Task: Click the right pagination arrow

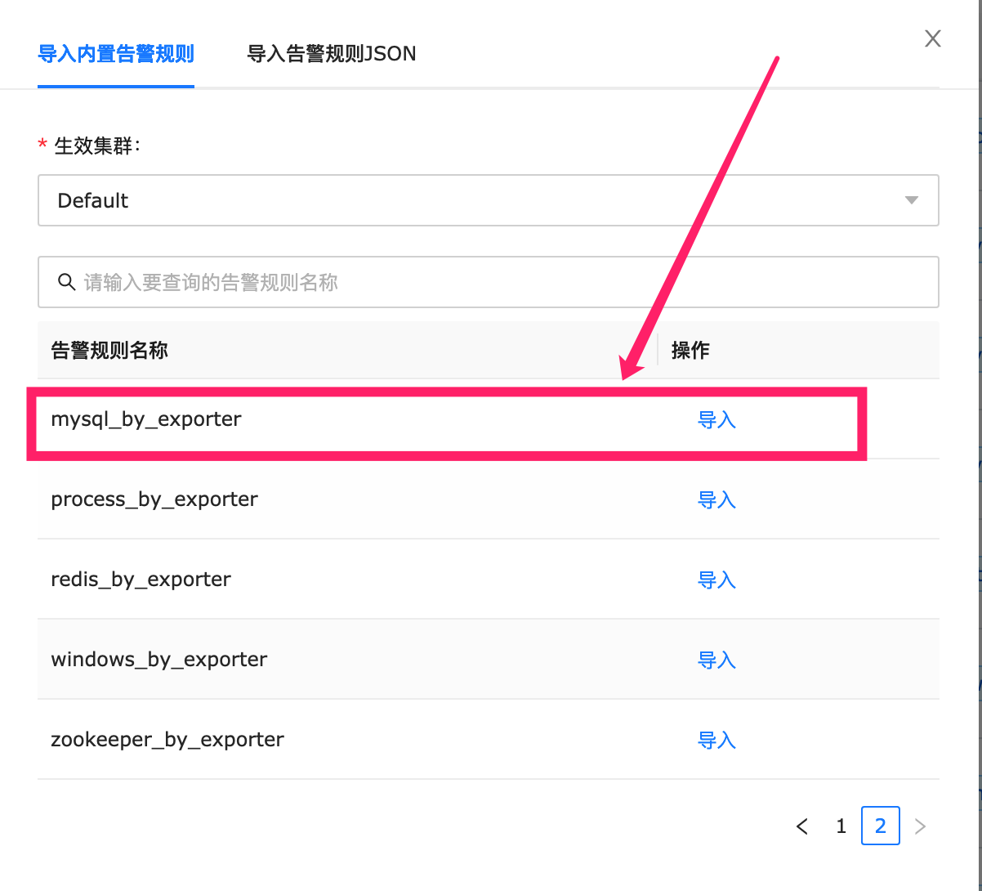Action: coord(920,826)
